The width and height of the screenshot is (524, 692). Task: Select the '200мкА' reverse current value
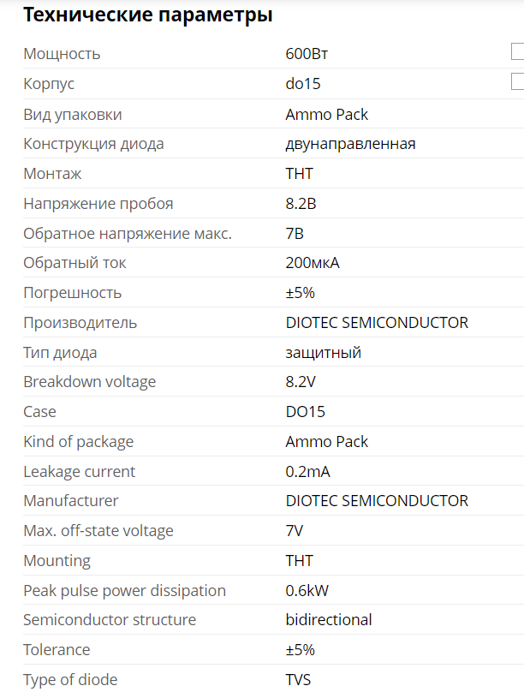tap(313, 263)
